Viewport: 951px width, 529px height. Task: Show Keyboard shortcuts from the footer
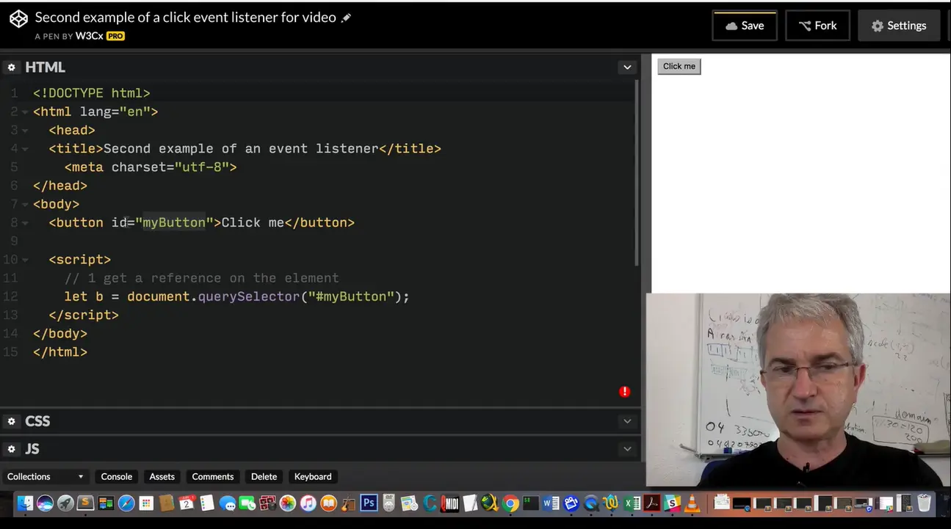tap(313, 477)
